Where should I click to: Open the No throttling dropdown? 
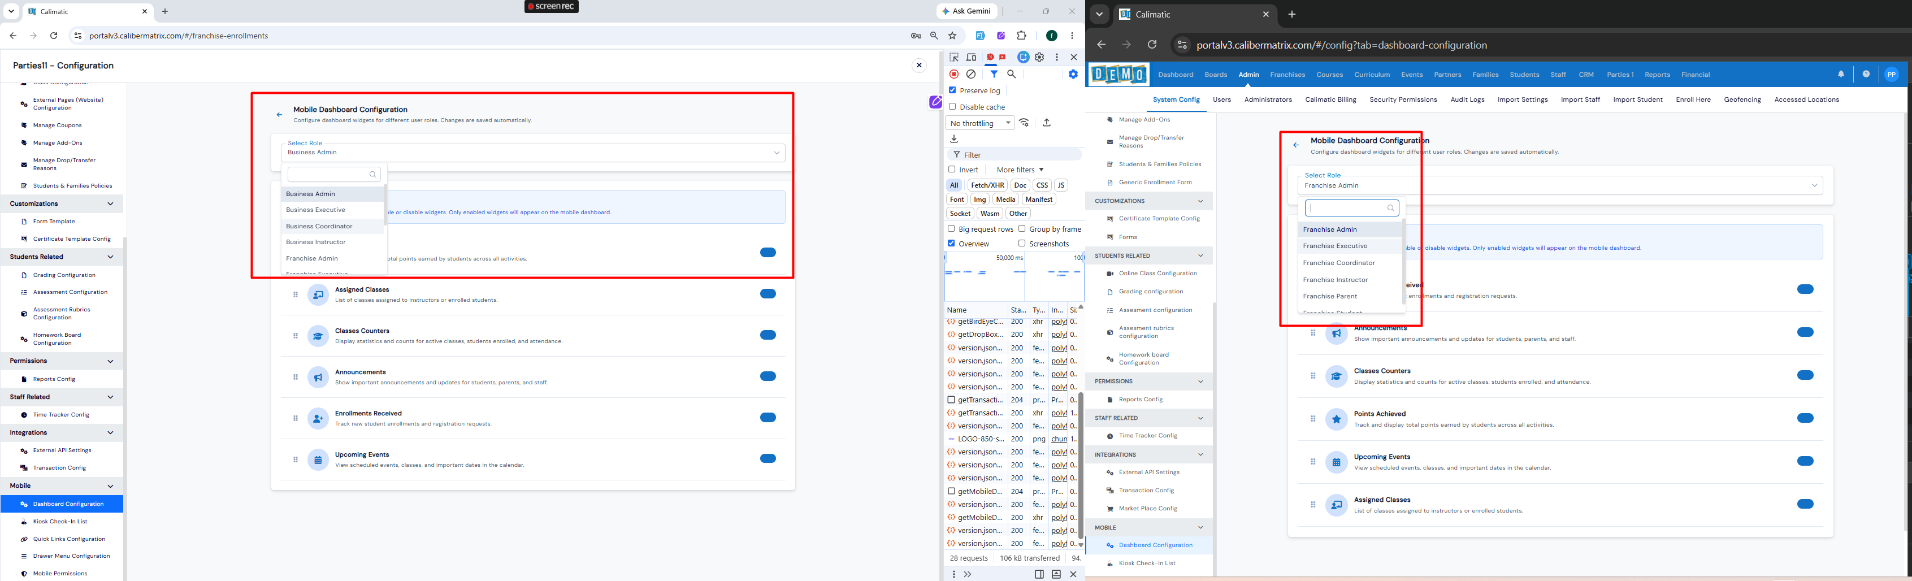point(980,123)
